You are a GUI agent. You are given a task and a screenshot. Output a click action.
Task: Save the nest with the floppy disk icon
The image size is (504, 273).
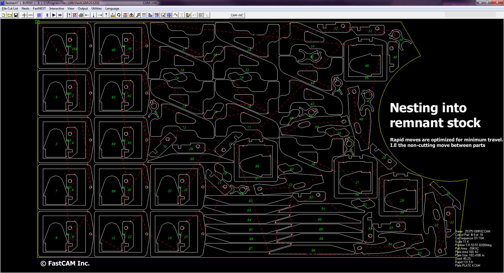pos(16,15)
